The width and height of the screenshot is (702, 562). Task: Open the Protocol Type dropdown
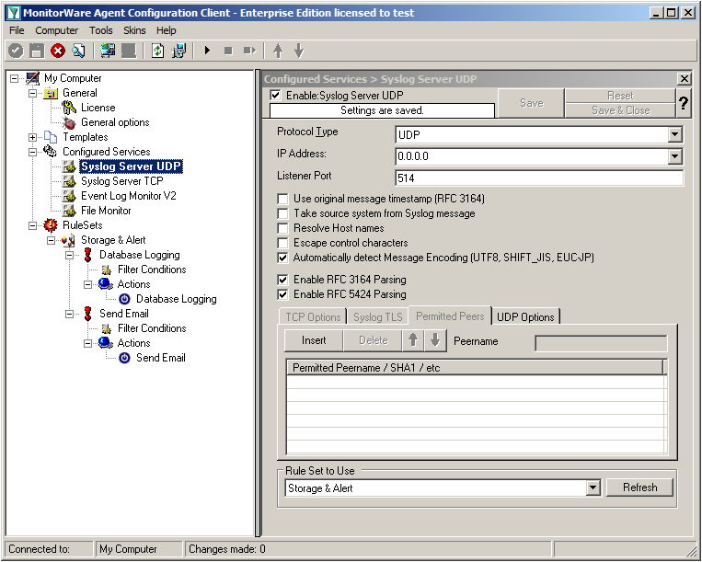(674, 134)
